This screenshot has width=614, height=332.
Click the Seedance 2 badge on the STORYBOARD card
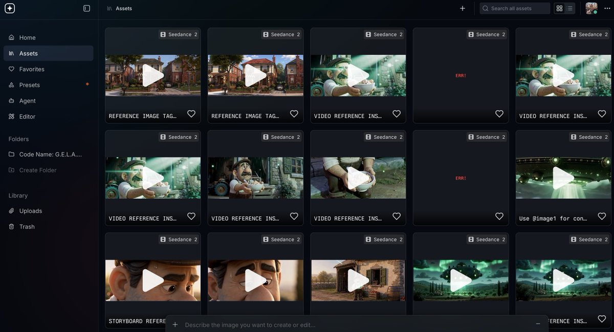point(179,240)
